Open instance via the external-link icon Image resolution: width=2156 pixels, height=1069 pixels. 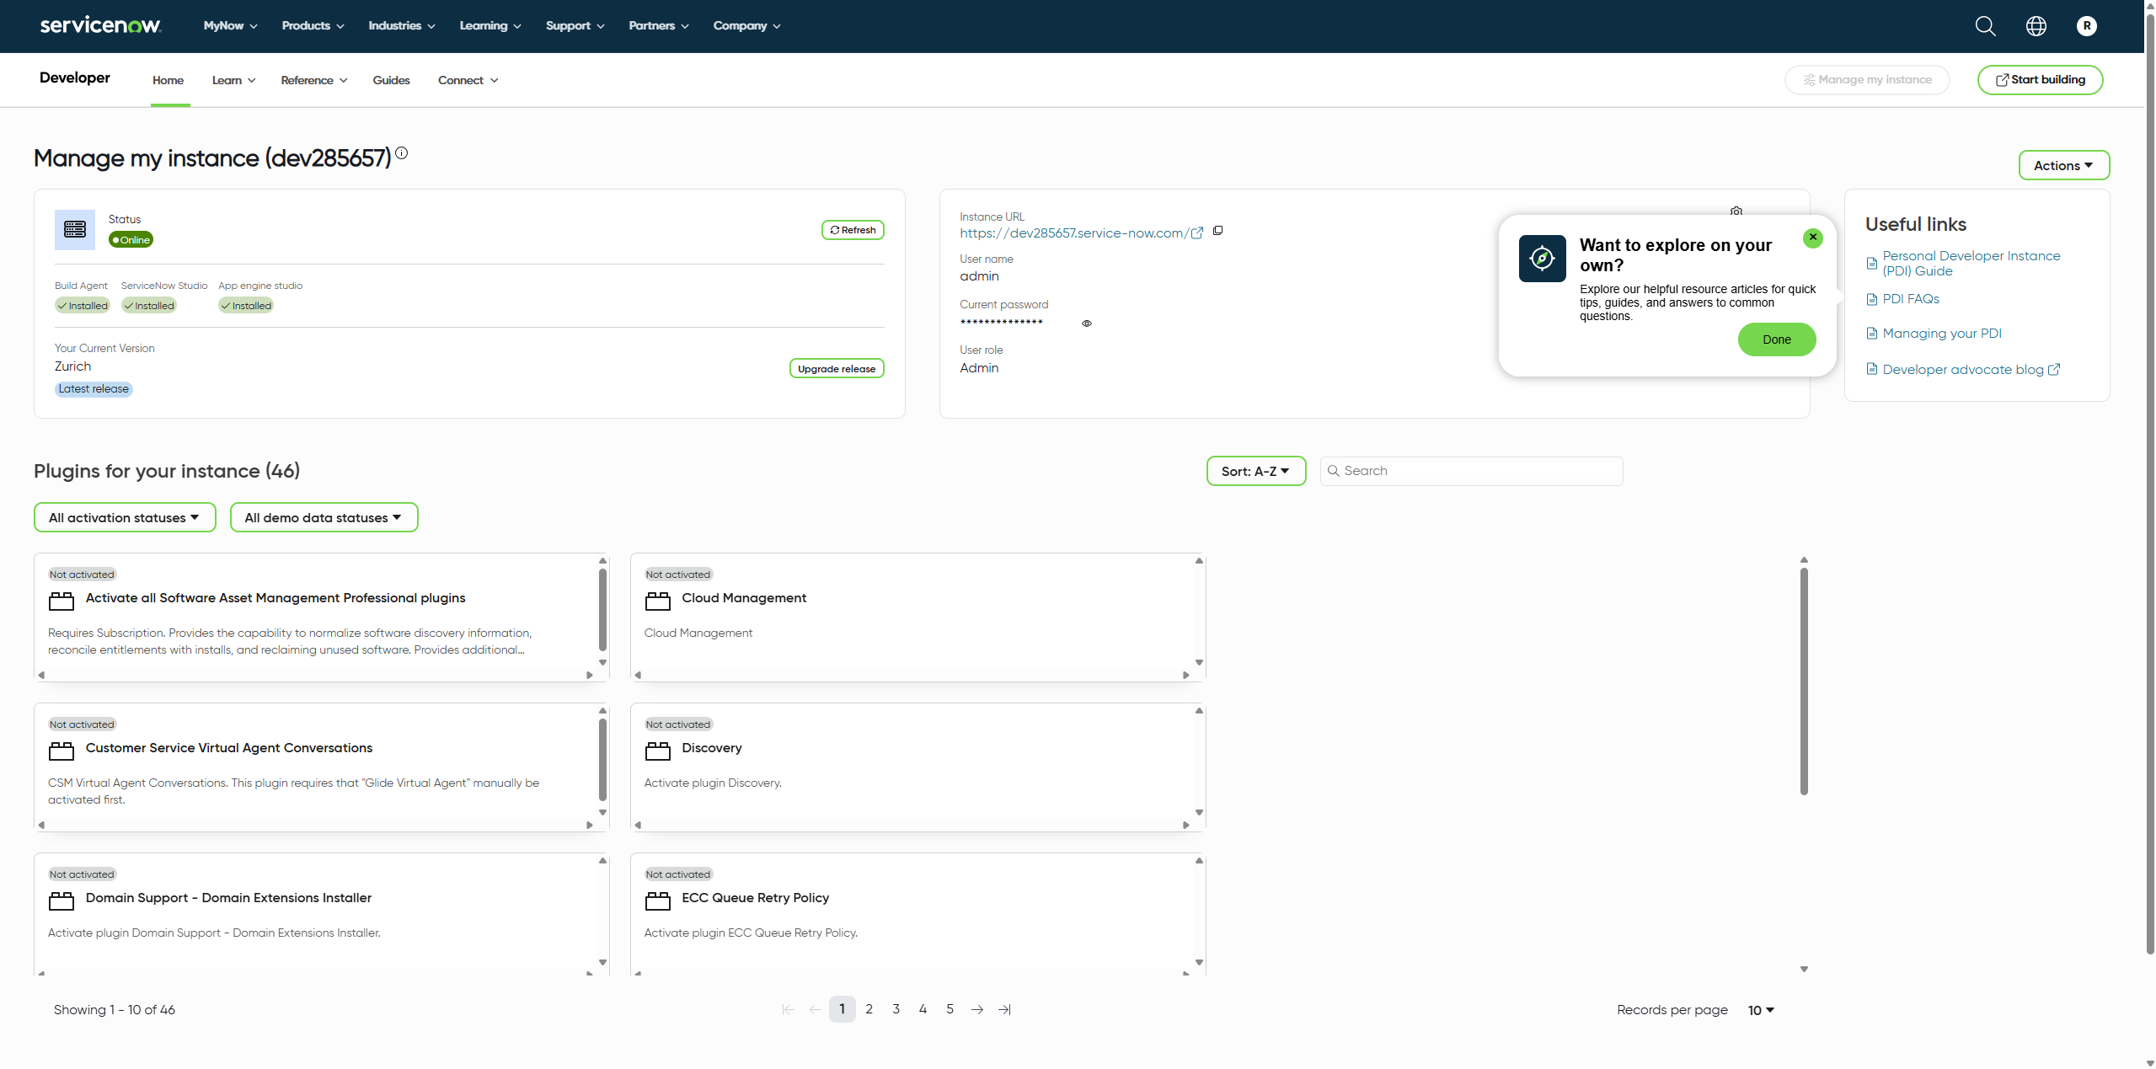1197,233
